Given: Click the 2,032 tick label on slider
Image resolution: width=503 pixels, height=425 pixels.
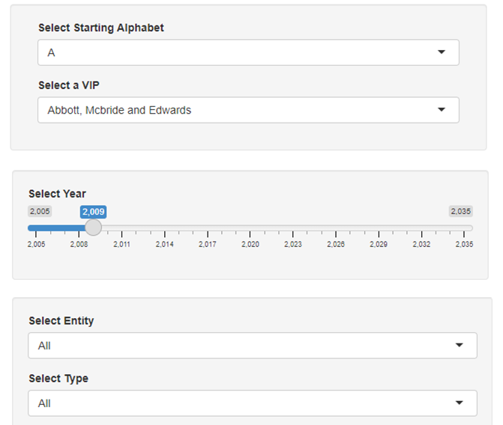Looking at the screenshot, I should pos(421,244).
